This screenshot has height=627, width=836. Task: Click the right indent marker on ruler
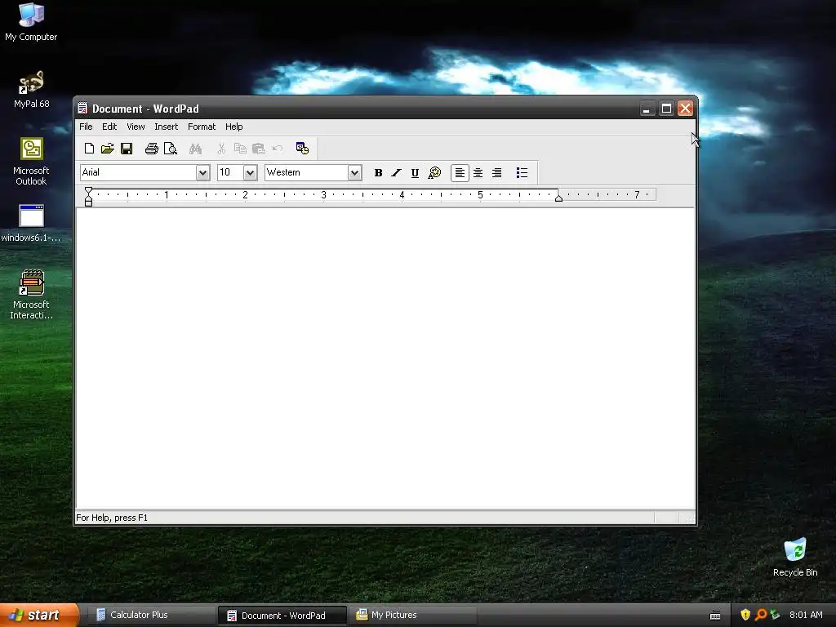click(558, 198)
